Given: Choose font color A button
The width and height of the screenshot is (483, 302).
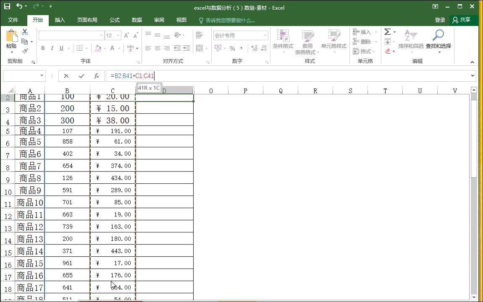Looking at the screenshot, I should (x=112, y=48).
